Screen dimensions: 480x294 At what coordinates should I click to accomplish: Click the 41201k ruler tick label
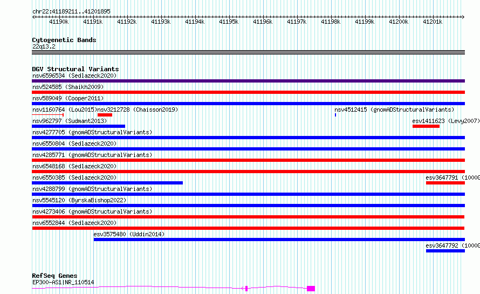pyautogui.click(x=433, y=22)
